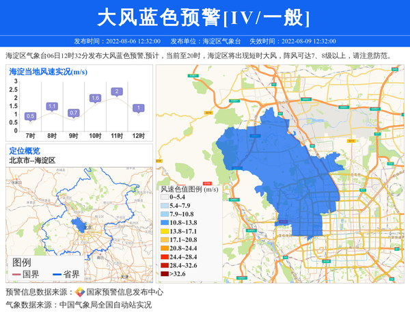410x322 pixels.
Task: Click the red 国界 line symbol in legend
Action: [16, 275]
